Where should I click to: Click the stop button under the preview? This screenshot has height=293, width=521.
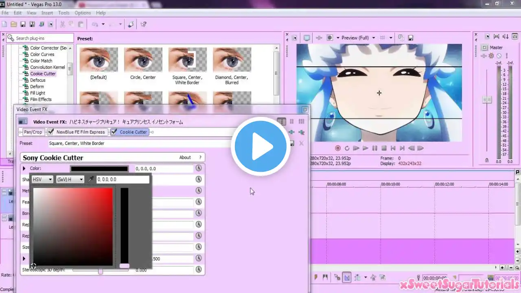click(x=384, y=148)
